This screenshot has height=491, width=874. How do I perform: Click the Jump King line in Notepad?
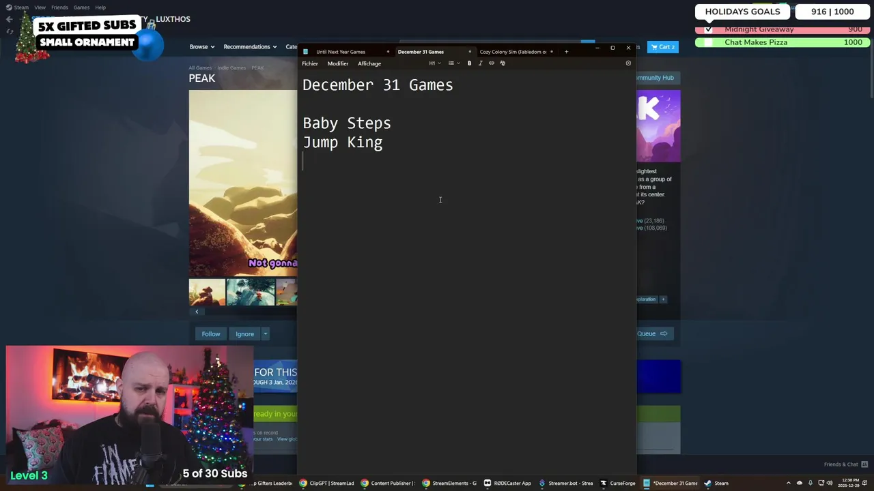click(x=343, y=143)
